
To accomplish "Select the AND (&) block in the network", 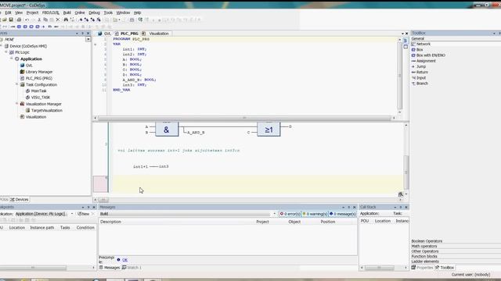I will (x=167, y=130).
